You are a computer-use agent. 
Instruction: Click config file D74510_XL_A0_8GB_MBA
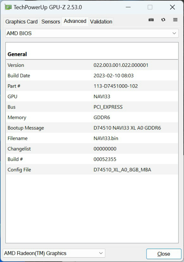coord(122,170)
